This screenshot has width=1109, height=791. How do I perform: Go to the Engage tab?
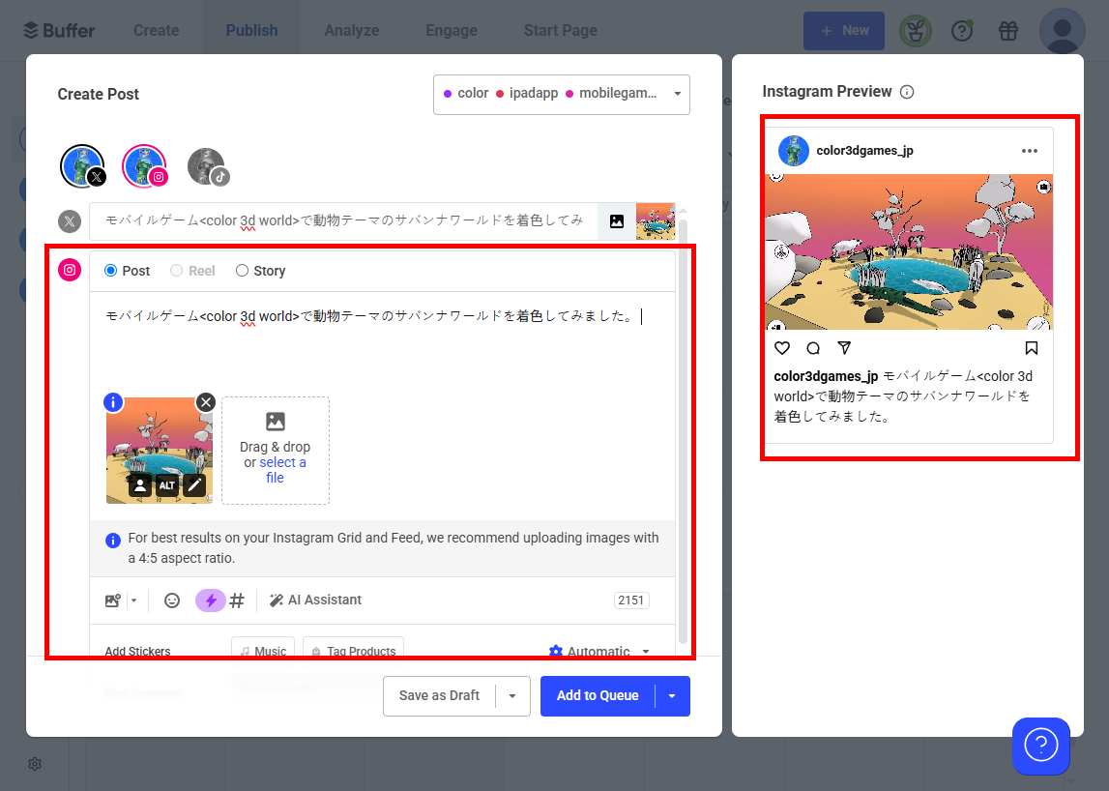point(452,30)
